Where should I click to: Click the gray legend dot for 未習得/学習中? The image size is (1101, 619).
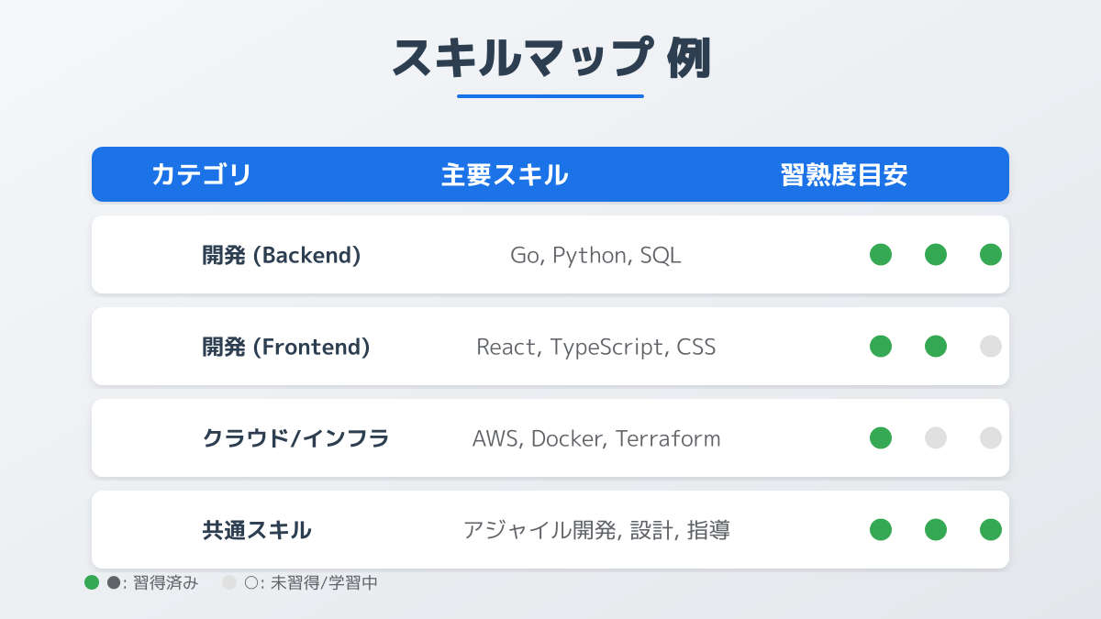point(229,582)
